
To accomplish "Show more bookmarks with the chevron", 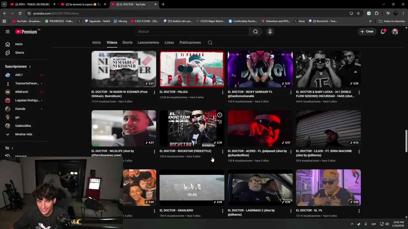I will [370, 21].
